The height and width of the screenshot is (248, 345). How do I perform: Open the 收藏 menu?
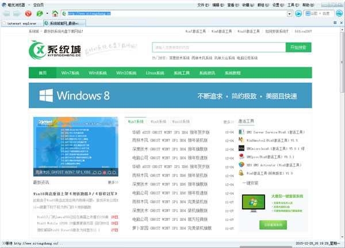coord(248,5)
